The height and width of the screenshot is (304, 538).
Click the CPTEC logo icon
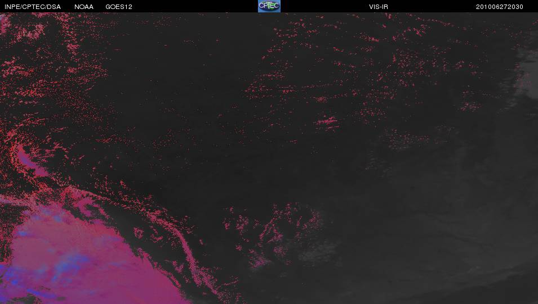tap(269, 6)
